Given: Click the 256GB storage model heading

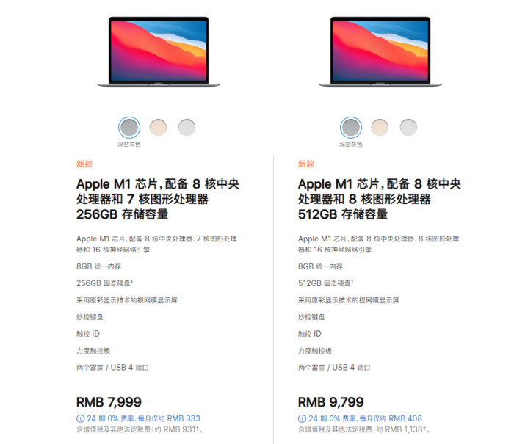Looking at the screenshot, I should [x=158, y=199].
